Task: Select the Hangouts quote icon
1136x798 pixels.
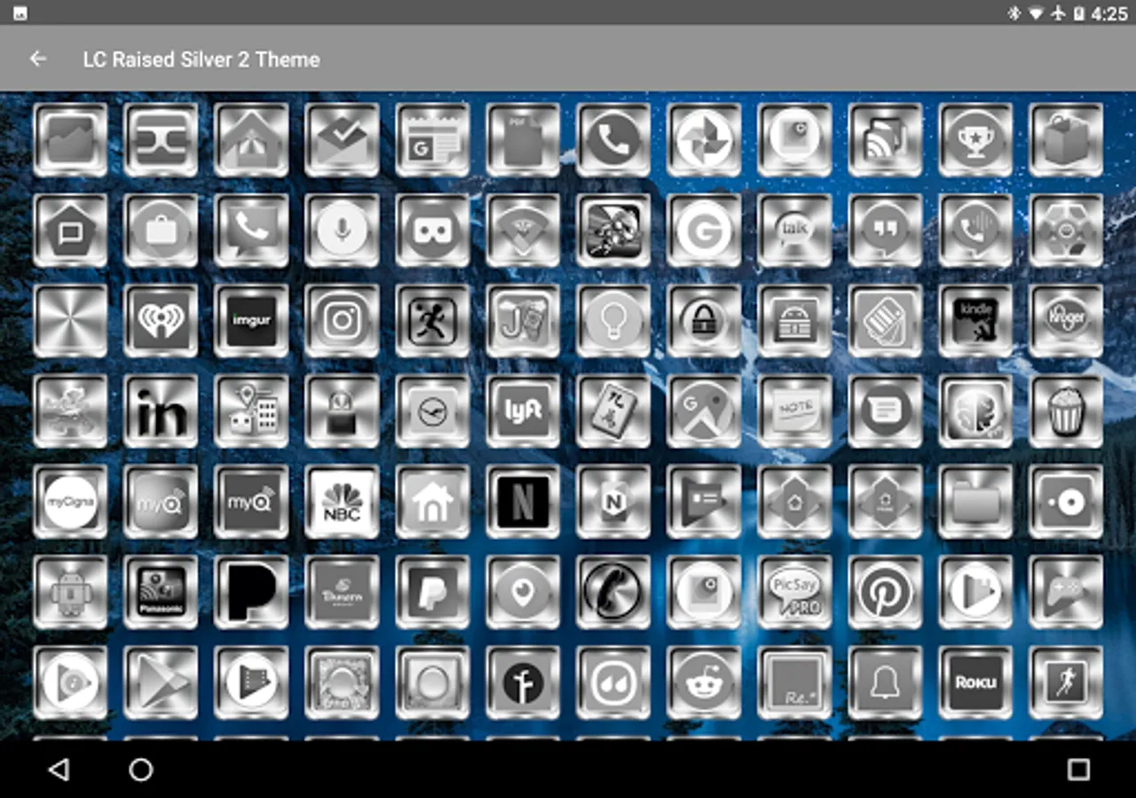Action: pyautogui.click(x=885, y=230)
